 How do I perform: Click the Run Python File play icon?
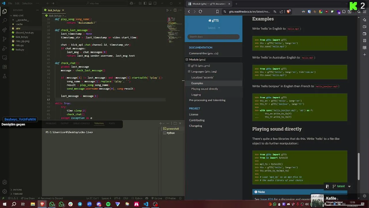167,10
